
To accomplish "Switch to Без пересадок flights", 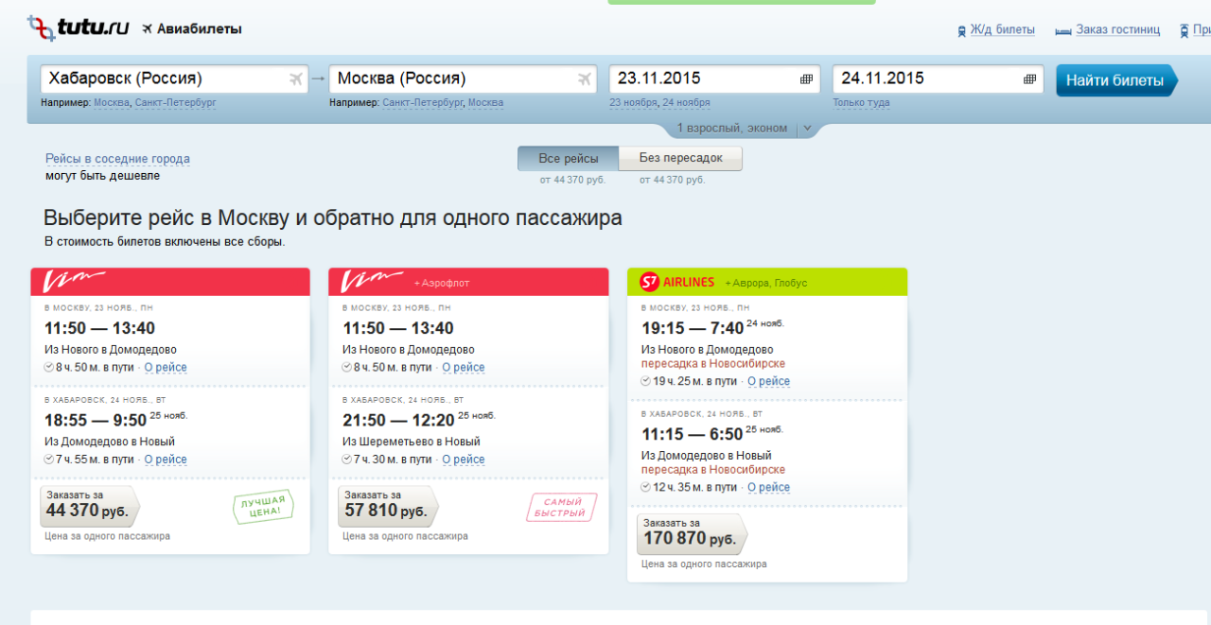I will tap(680, 158).
